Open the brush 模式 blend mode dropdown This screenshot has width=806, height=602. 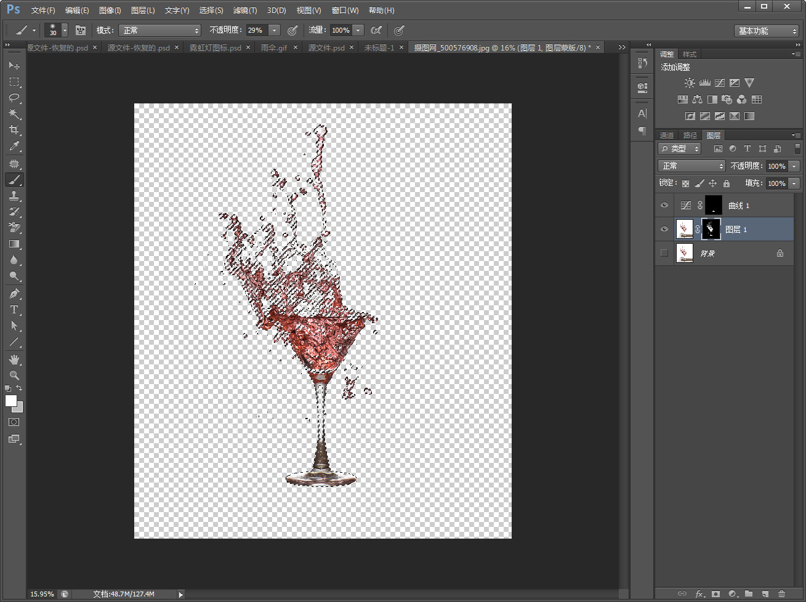[159, 30]
